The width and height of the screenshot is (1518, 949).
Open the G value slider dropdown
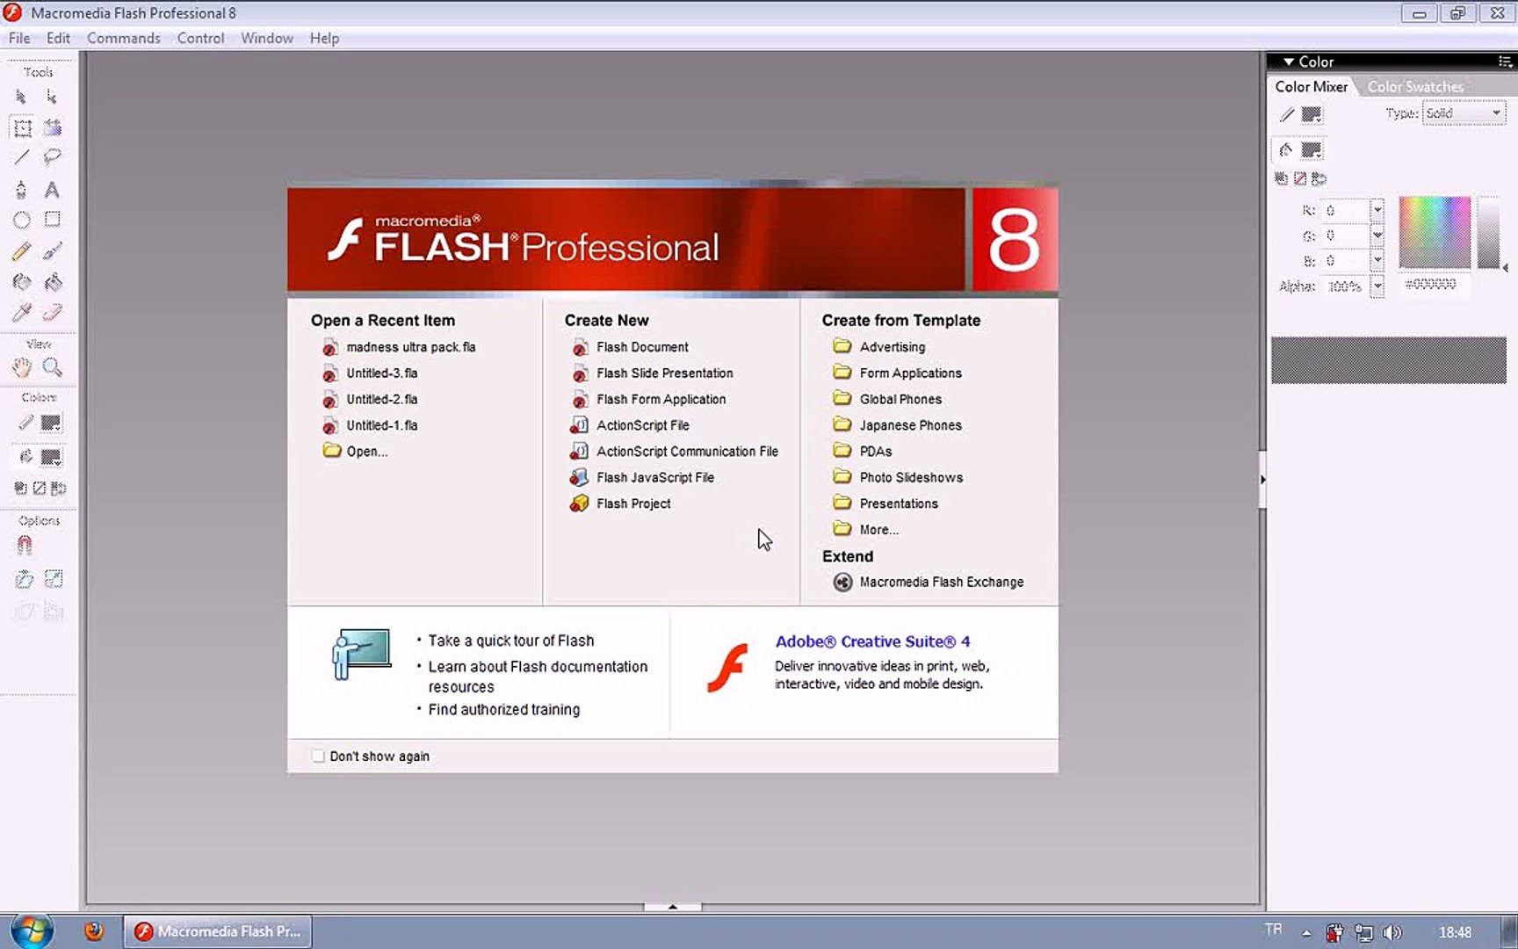pyautogui.click(x=1377, y=235)
